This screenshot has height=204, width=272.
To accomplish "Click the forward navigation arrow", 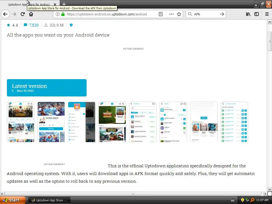I will 14,14.
